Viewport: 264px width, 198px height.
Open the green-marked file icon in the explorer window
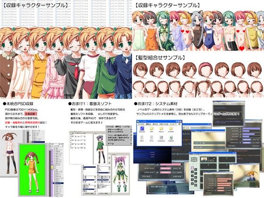point(171,138)
